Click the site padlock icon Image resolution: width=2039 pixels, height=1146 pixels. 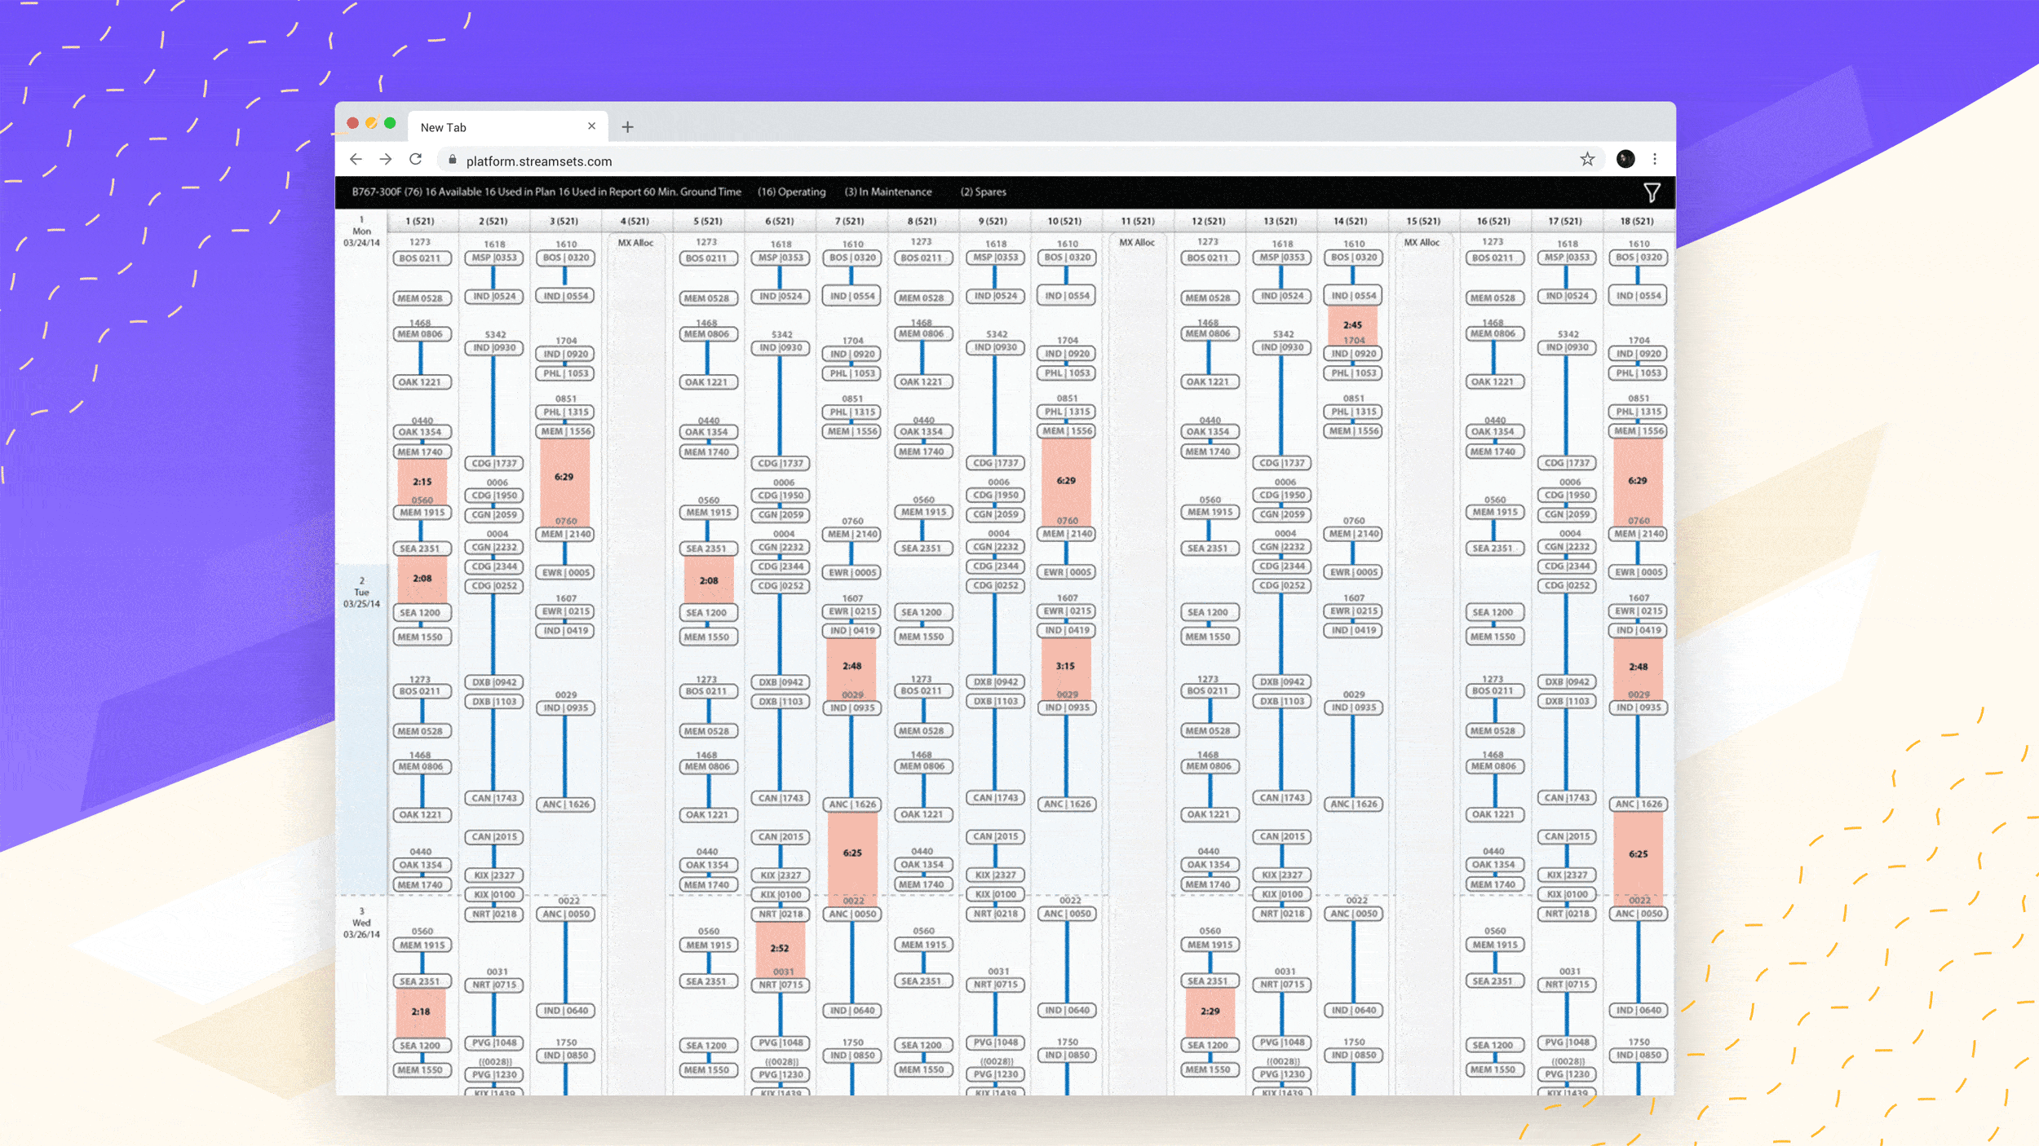[x=453, y=161]
